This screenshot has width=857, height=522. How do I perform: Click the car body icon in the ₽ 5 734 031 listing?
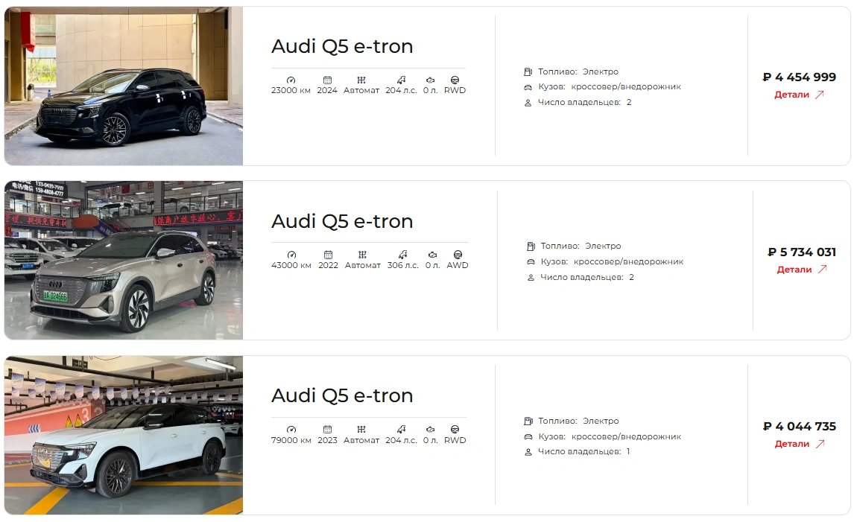531,262
